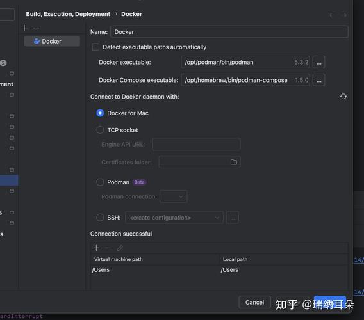Click the Engine API URL field
The height and width of the screenshot is (320, 364).
[x=196, y=144]
